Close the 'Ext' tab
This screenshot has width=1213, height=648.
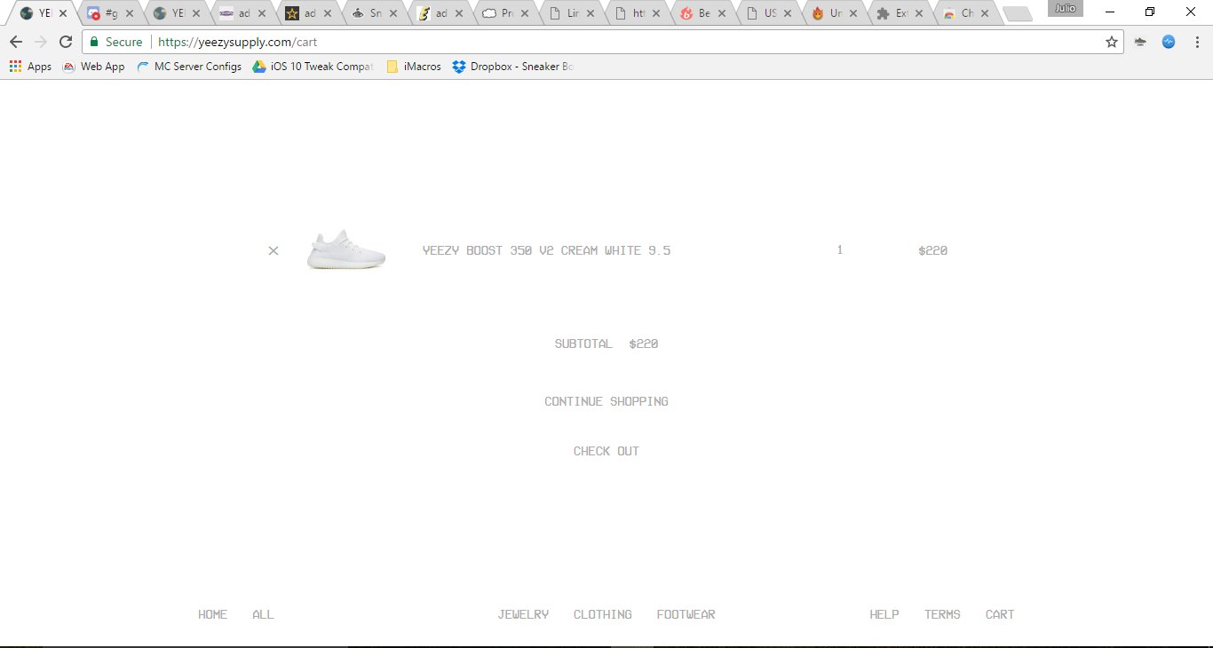pyautogui.click(x=919, y=14)
